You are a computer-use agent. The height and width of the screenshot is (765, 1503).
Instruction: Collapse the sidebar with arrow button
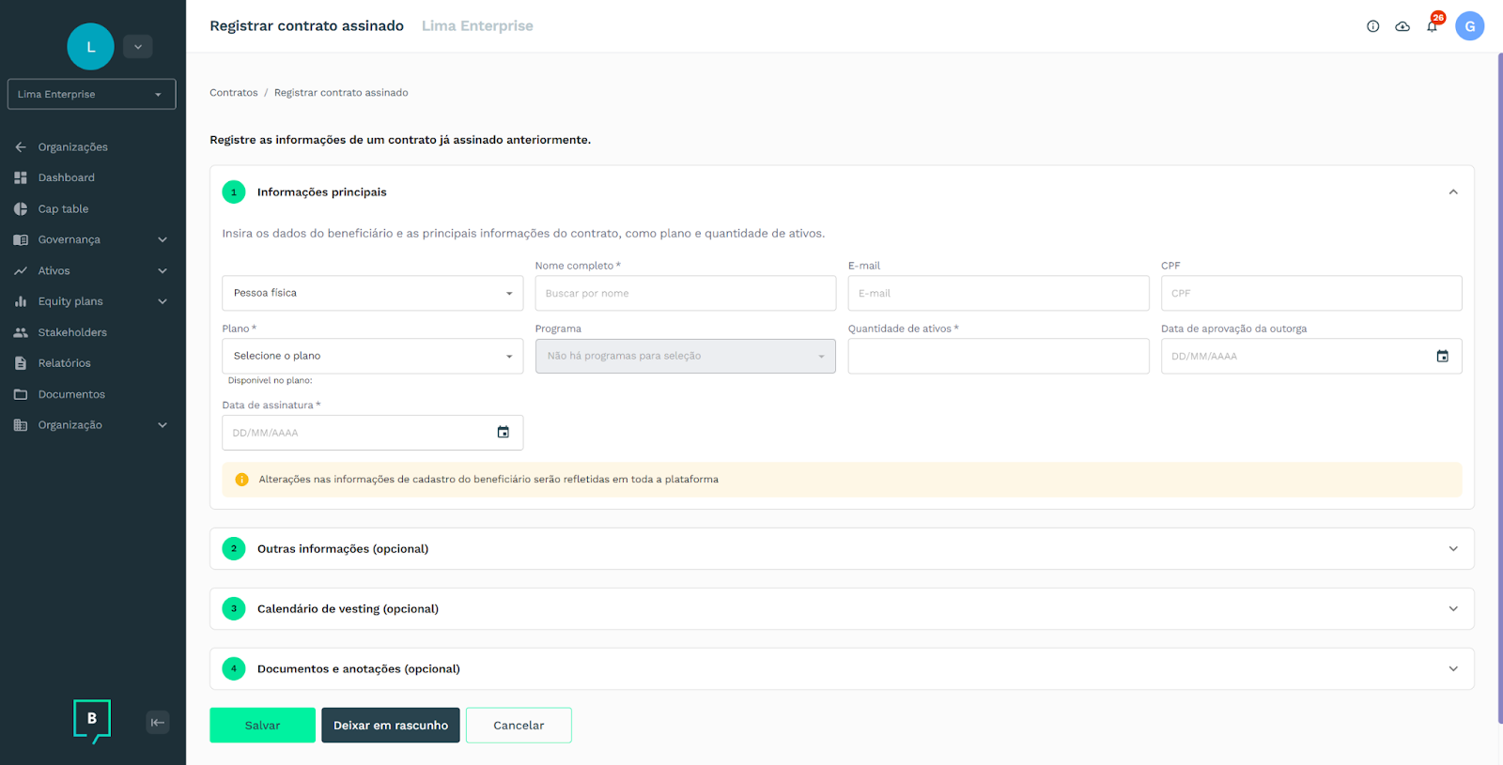coord(158,722)
